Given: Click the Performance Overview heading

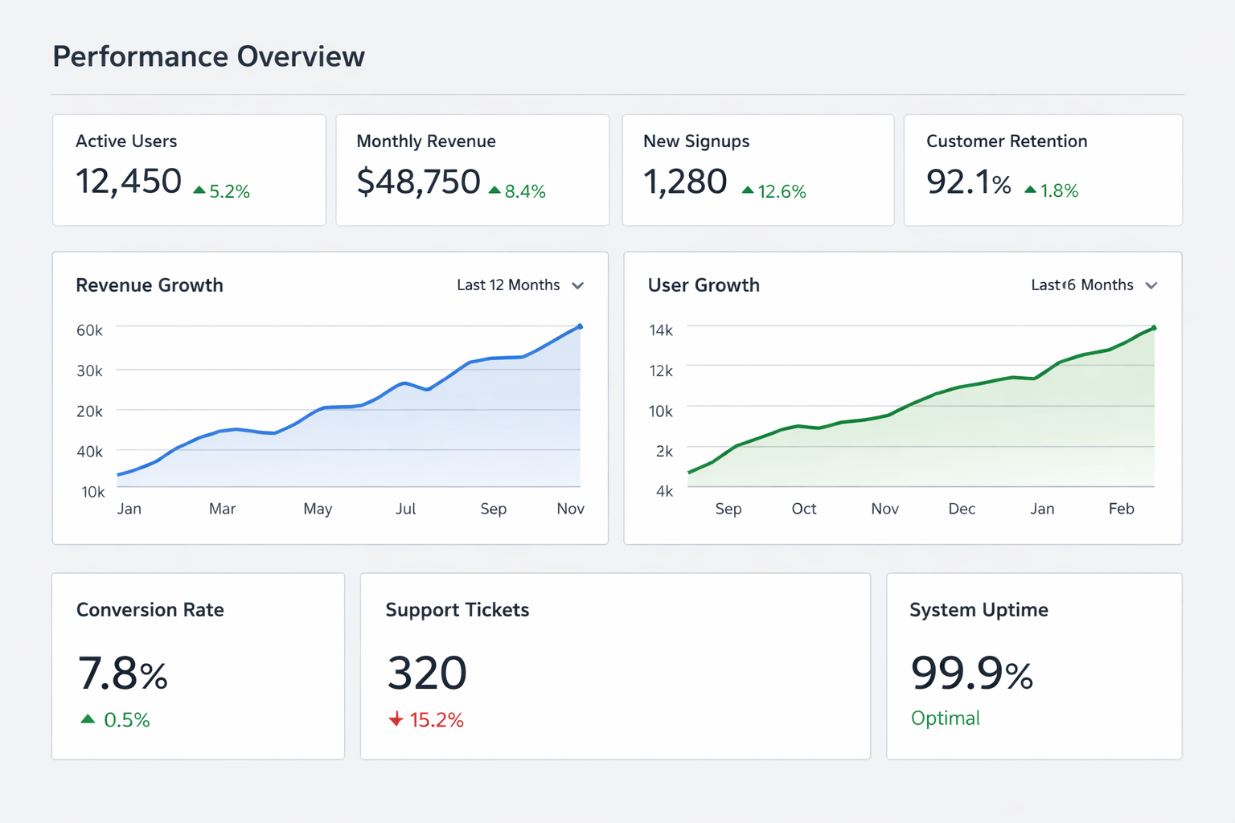Looking at the screenshot, I should [209, 57].
